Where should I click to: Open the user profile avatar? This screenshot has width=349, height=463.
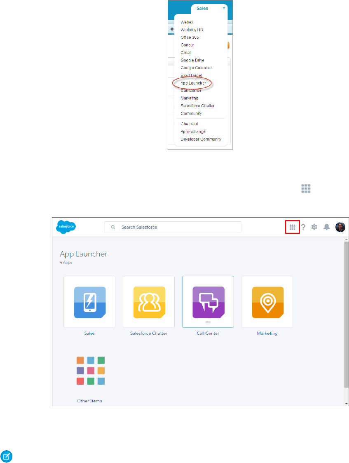pyautogui.click(x=340, y=227)
